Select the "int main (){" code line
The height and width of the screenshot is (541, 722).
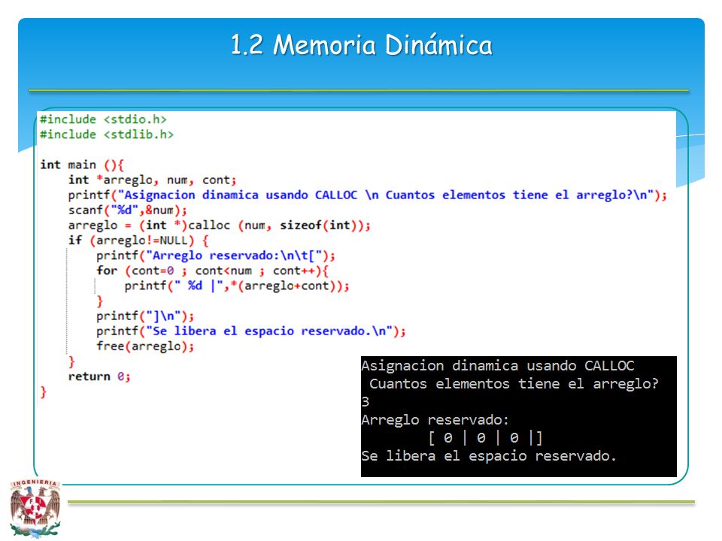82,165
